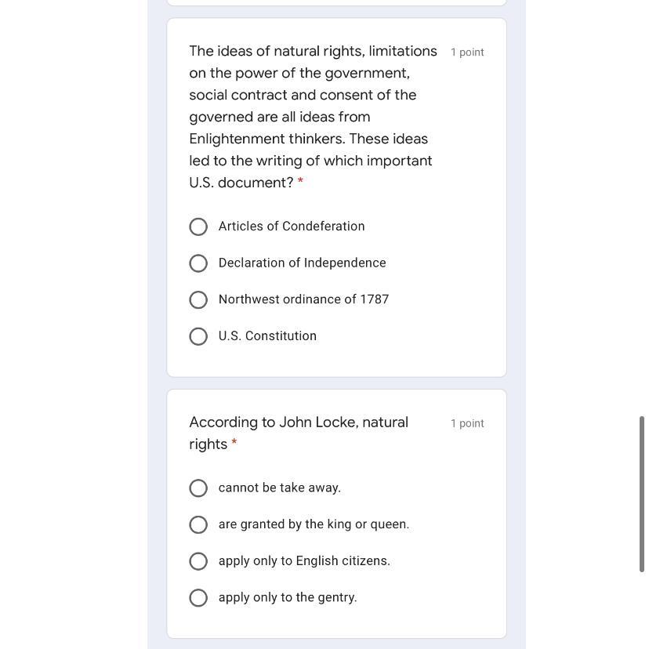Mark the U.S. Constitution radio circle
649x649 pixels.
[x=198, y=336]
